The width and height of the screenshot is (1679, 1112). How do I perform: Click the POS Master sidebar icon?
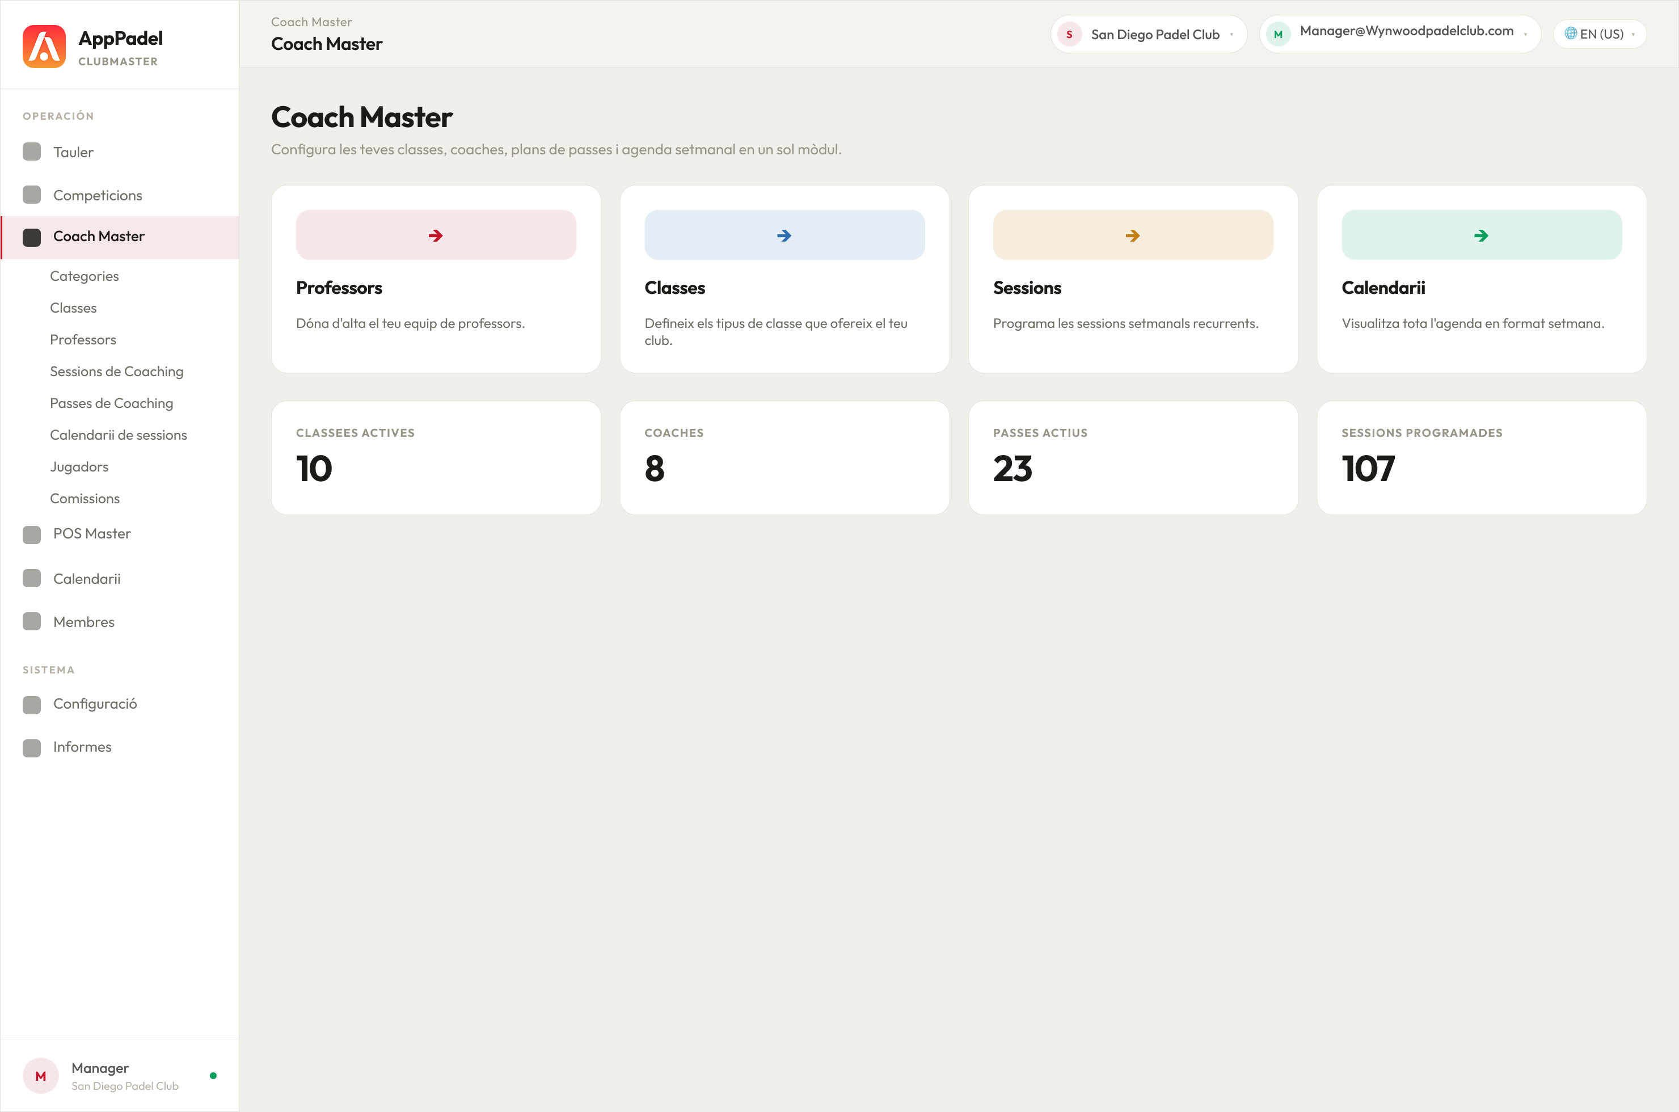pos(32,534)
